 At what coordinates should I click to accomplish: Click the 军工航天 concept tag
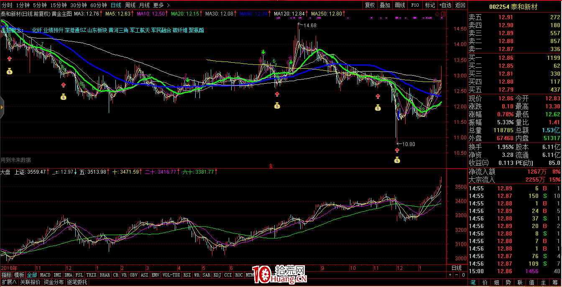(140, 30)
